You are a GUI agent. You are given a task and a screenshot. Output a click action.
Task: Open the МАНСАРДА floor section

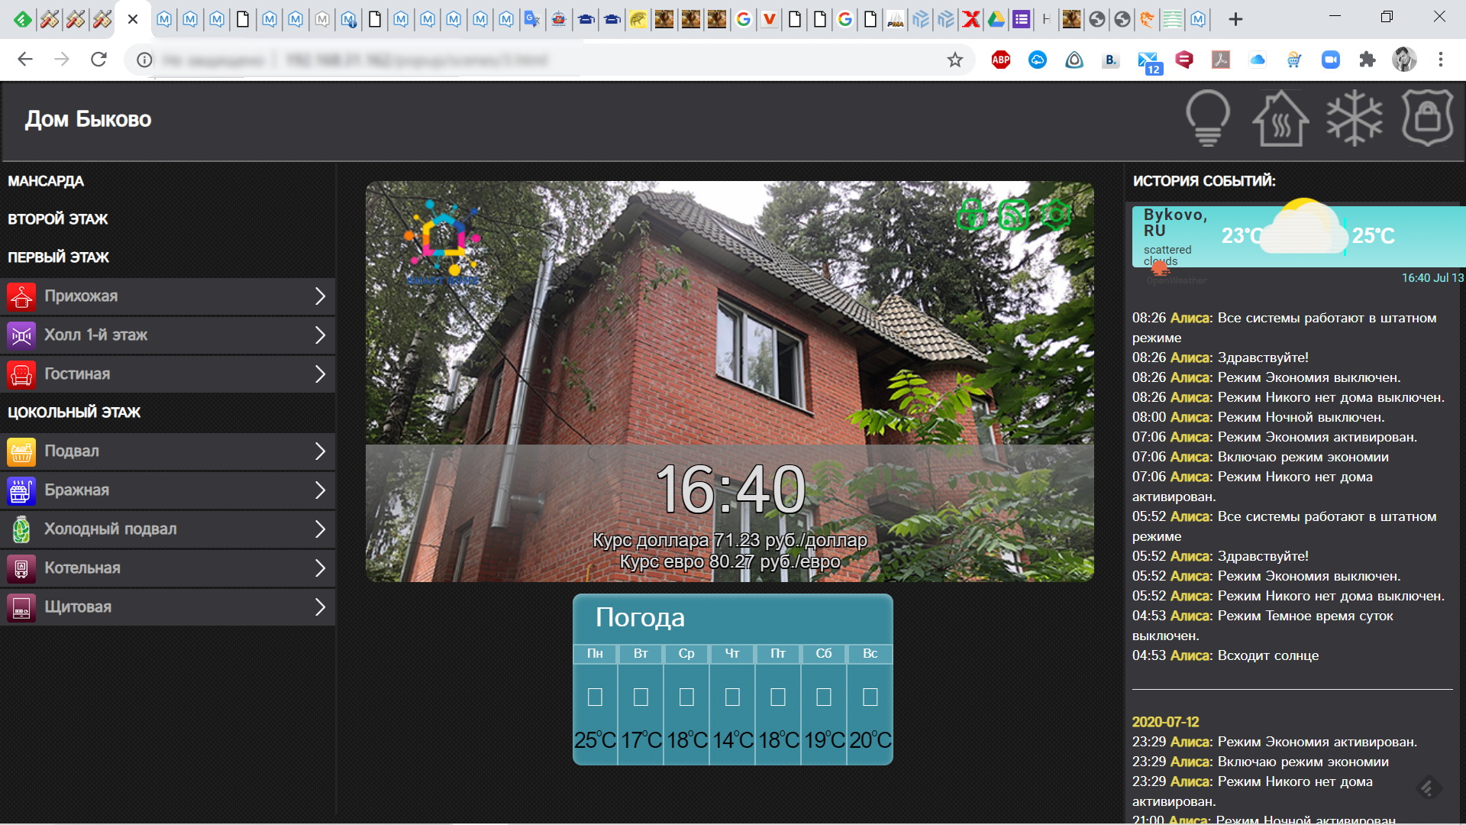pos(46,181)
